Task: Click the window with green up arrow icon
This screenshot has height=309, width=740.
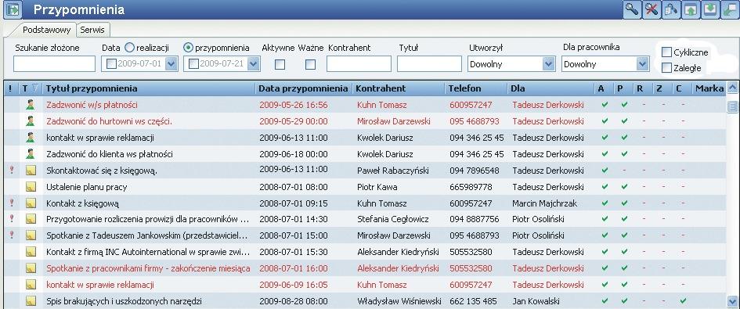Action: point(691,9)
